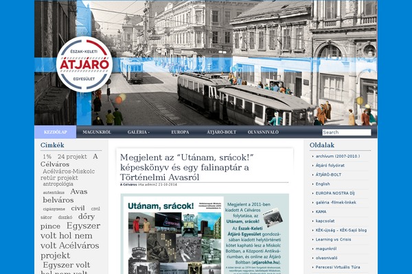This screenshot has width=412, height=274.
Task: Open the KAMA page link
Action: coord(321,212)
